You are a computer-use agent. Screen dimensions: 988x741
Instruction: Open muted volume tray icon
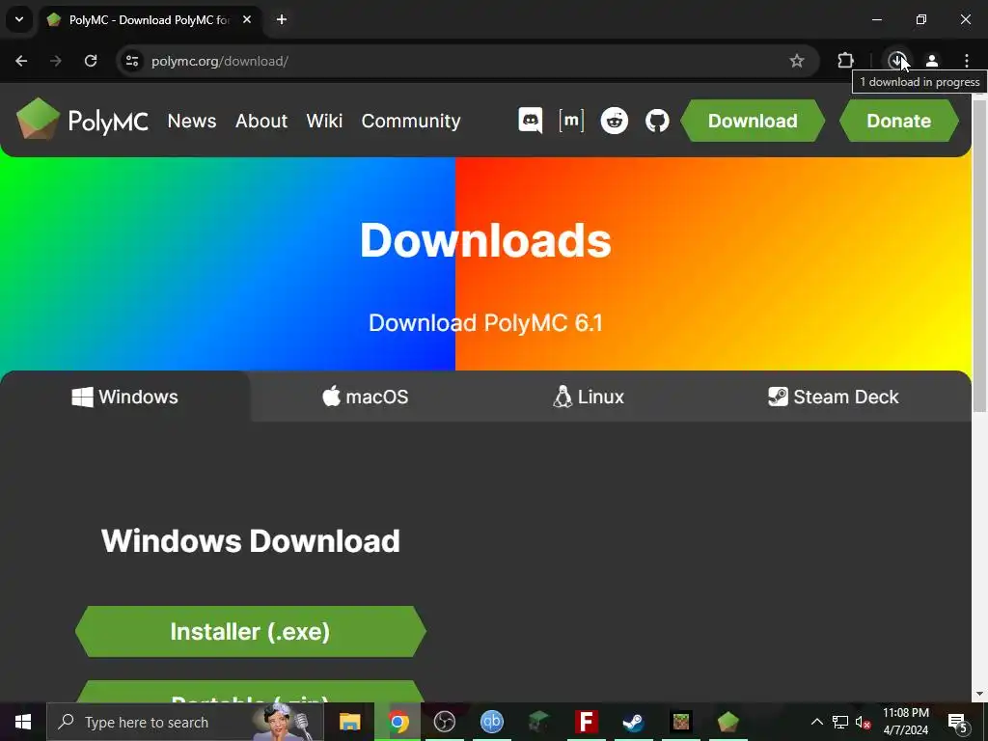pos(863,722)
